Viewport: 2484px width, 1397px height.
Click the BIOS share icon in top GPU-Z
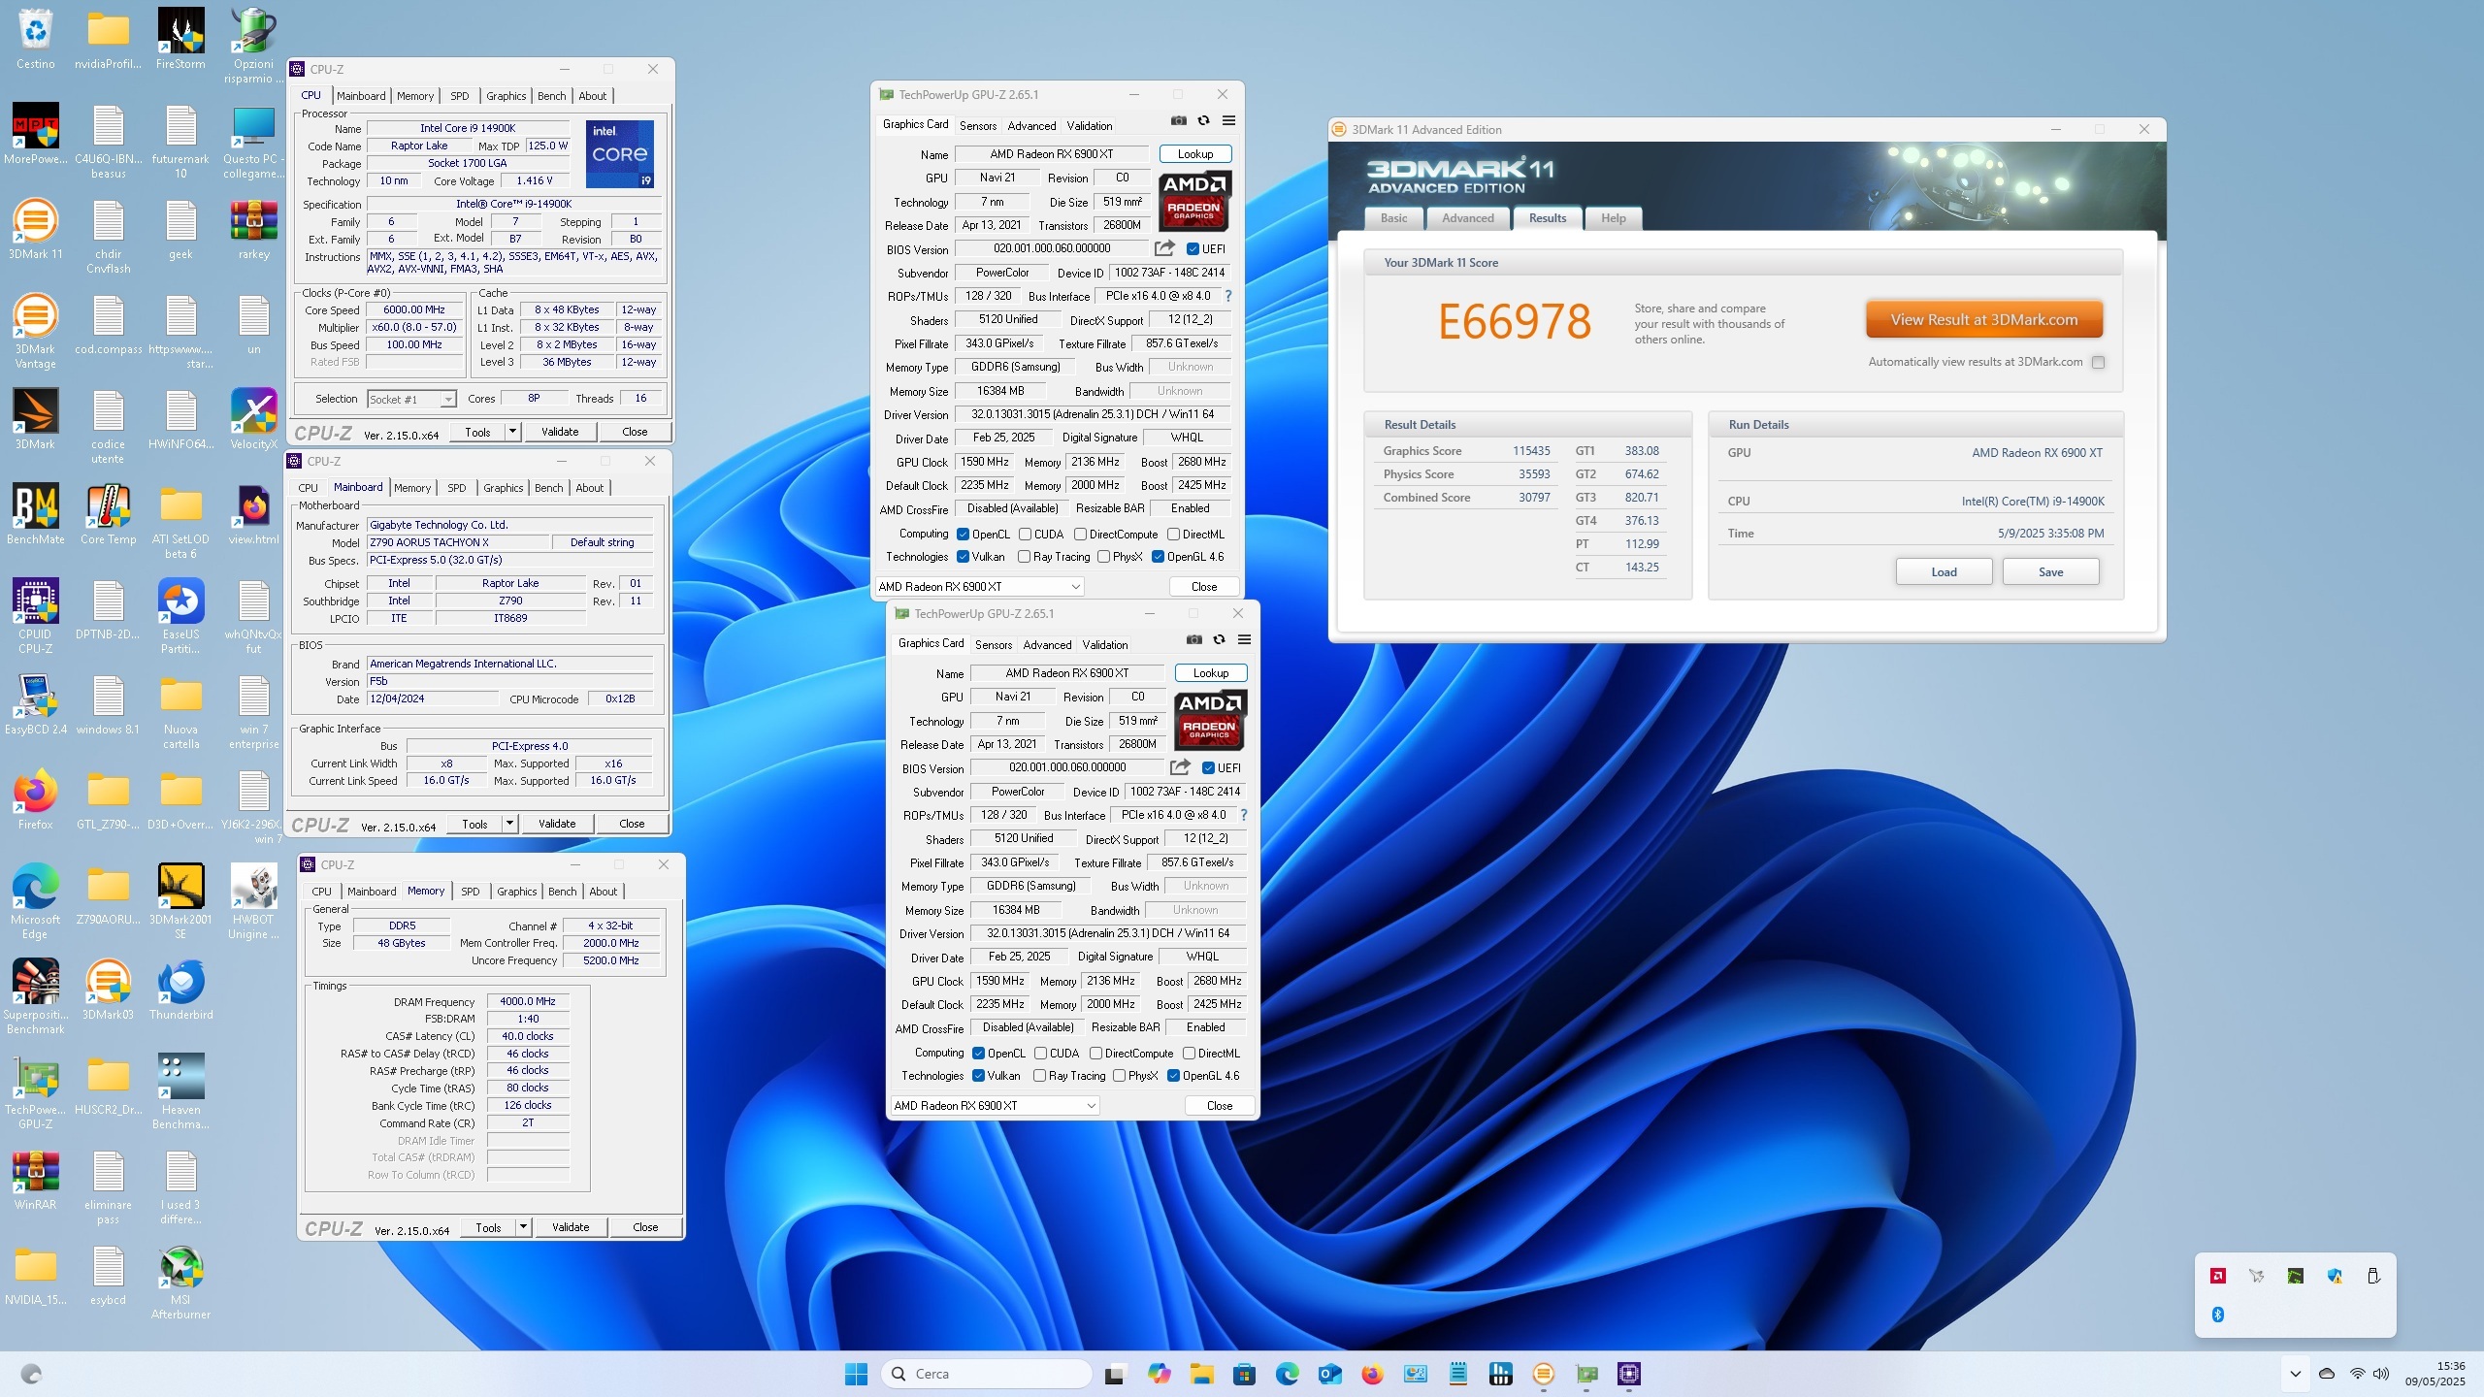1164,248
